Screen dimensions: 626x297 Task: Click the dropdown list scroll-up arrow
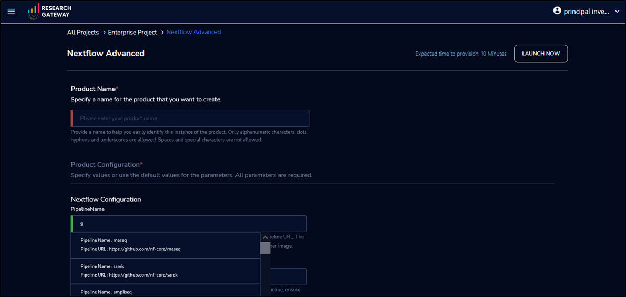pyautogui.click(x=265, y=237)
